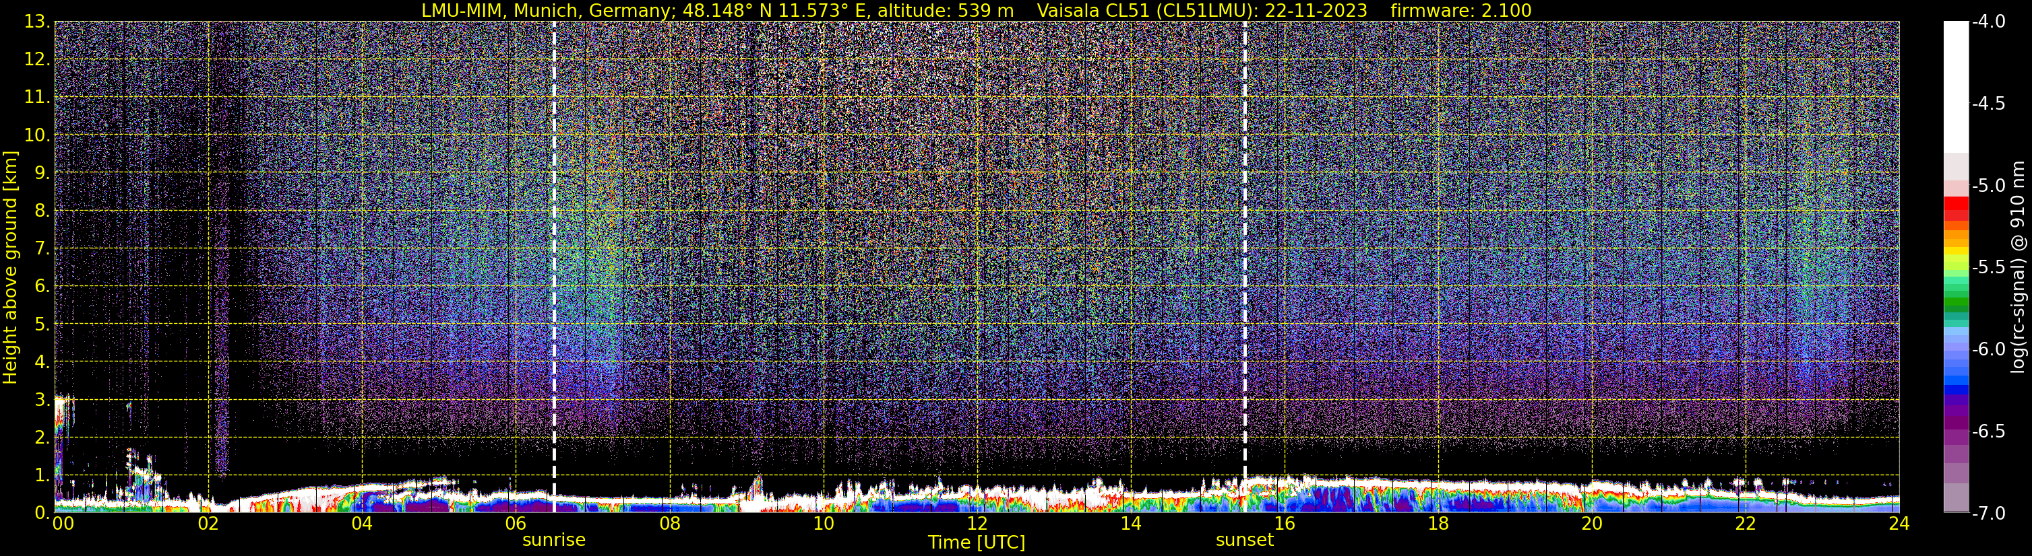This screenshot has width=2032, height=556.
Task: Click the colorbar tick label '-4.0'
Action: click(x=1989, y=22)
